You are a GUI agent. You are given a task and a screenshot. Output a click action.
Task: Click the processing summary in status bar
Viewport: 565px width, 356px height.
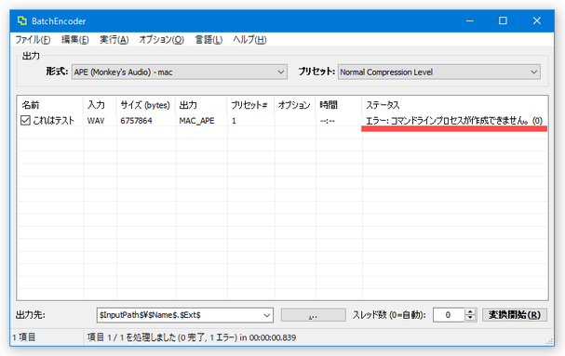click(x=192, y=337)
